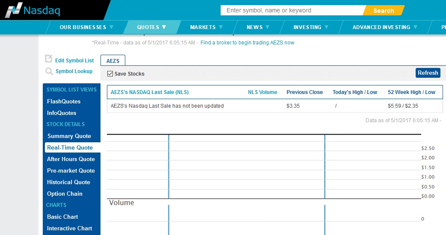The height and width of the screenshot is (235, 446).
Task: Expand the Advanced Investing menu arrow
Action: tap(415, 27)
